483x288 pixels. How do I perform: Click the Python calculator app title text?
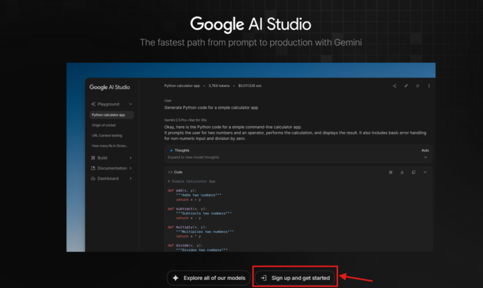[182, 86]
